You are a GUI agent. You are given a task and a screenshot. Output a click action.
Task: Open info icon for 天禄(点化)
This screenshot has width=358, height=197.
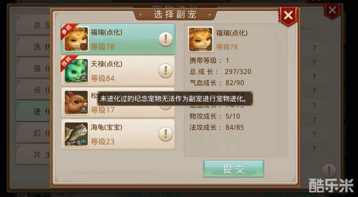(166, 71)
